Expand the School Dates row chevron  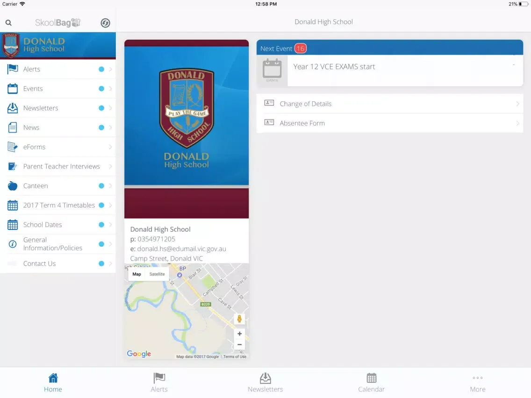(110, 225)
